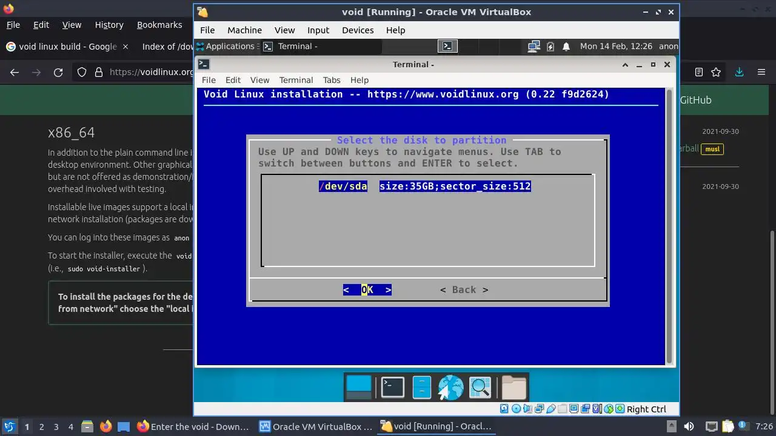The width and height of the screenshot is (776, 436).
Task: Open the Terminal window's Edit menu
Action: click(233, 80)
